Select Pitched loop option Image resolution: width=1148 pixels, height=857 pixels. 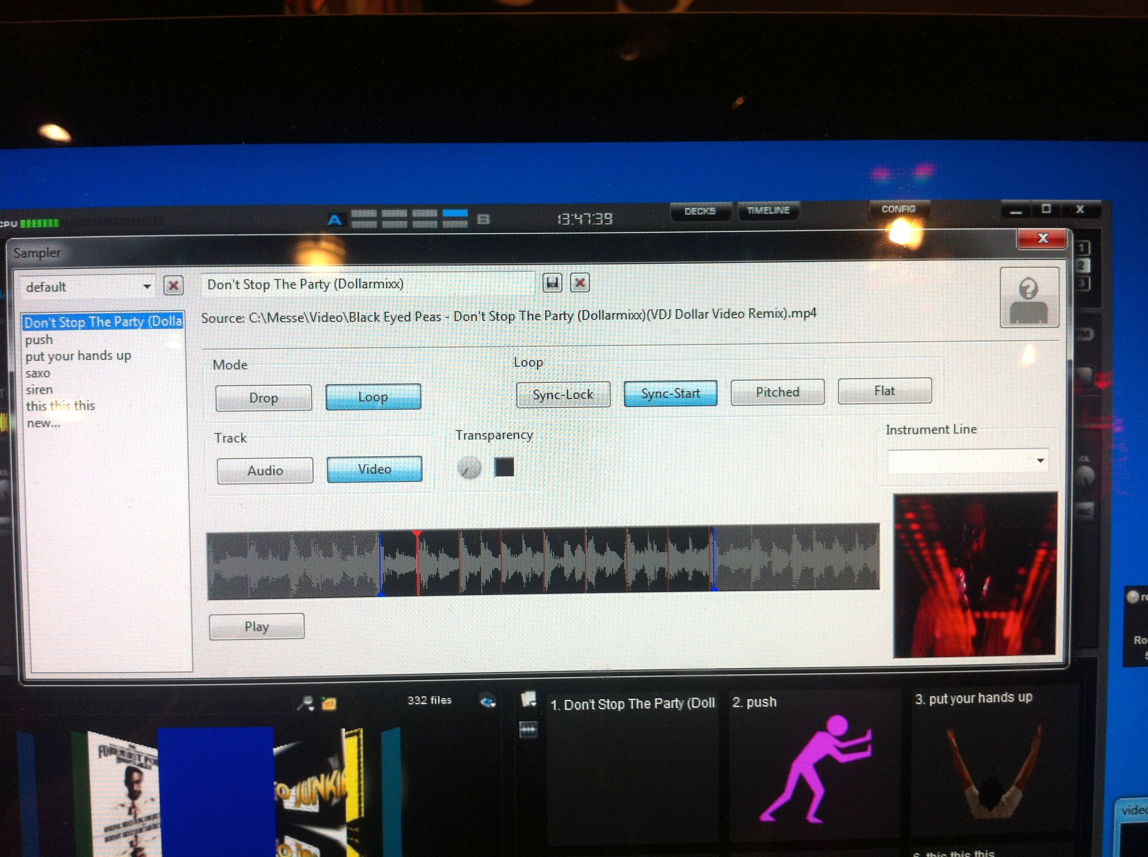coord(776,391)
